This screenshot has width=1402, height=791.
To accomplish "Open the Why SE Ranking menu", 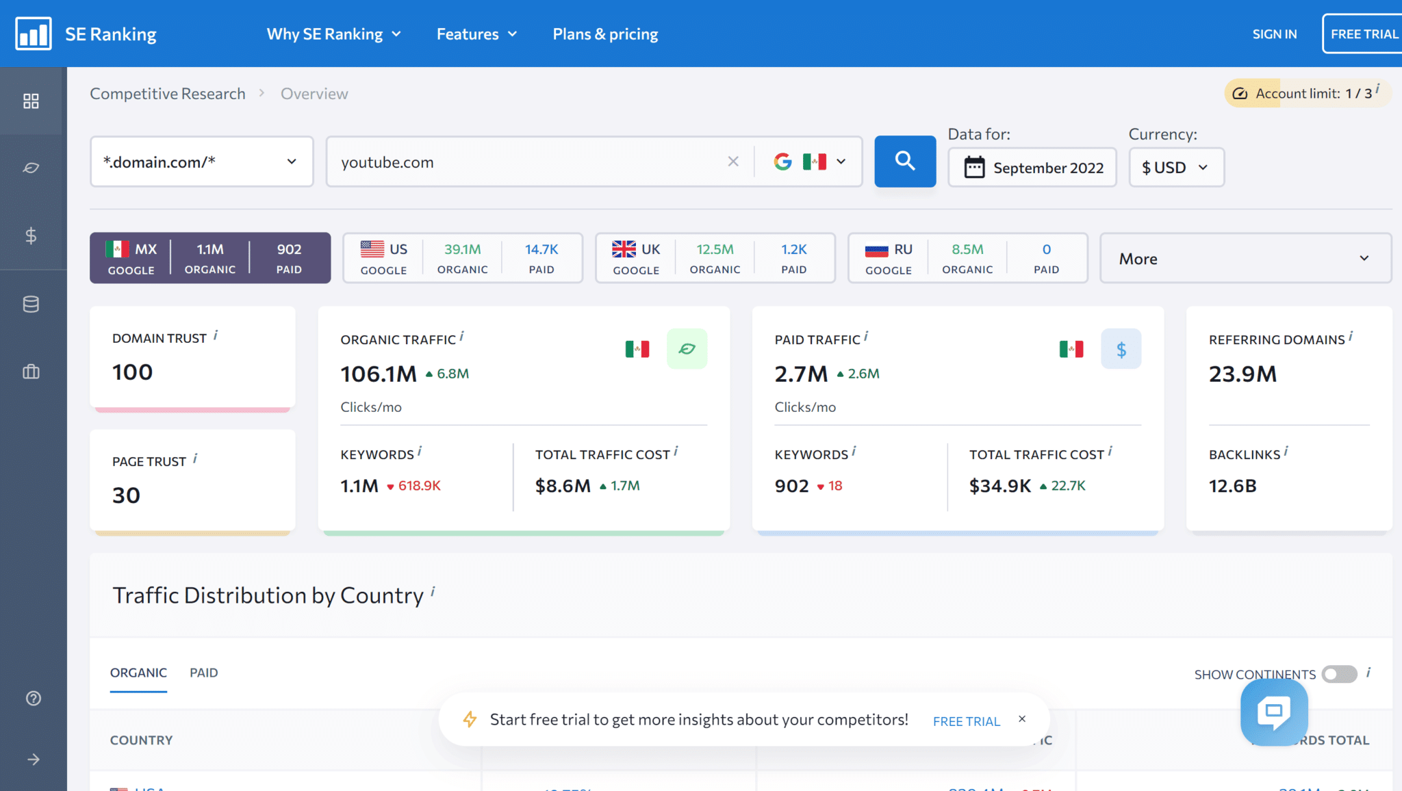I will tap(334, 34).
